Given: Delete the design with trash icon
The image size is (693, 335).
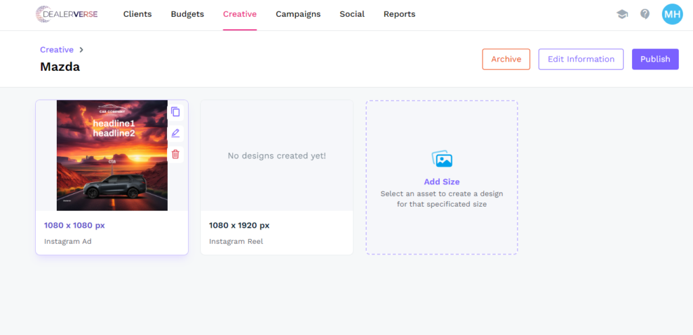Looking at the screenshot, I should point(175,155).
